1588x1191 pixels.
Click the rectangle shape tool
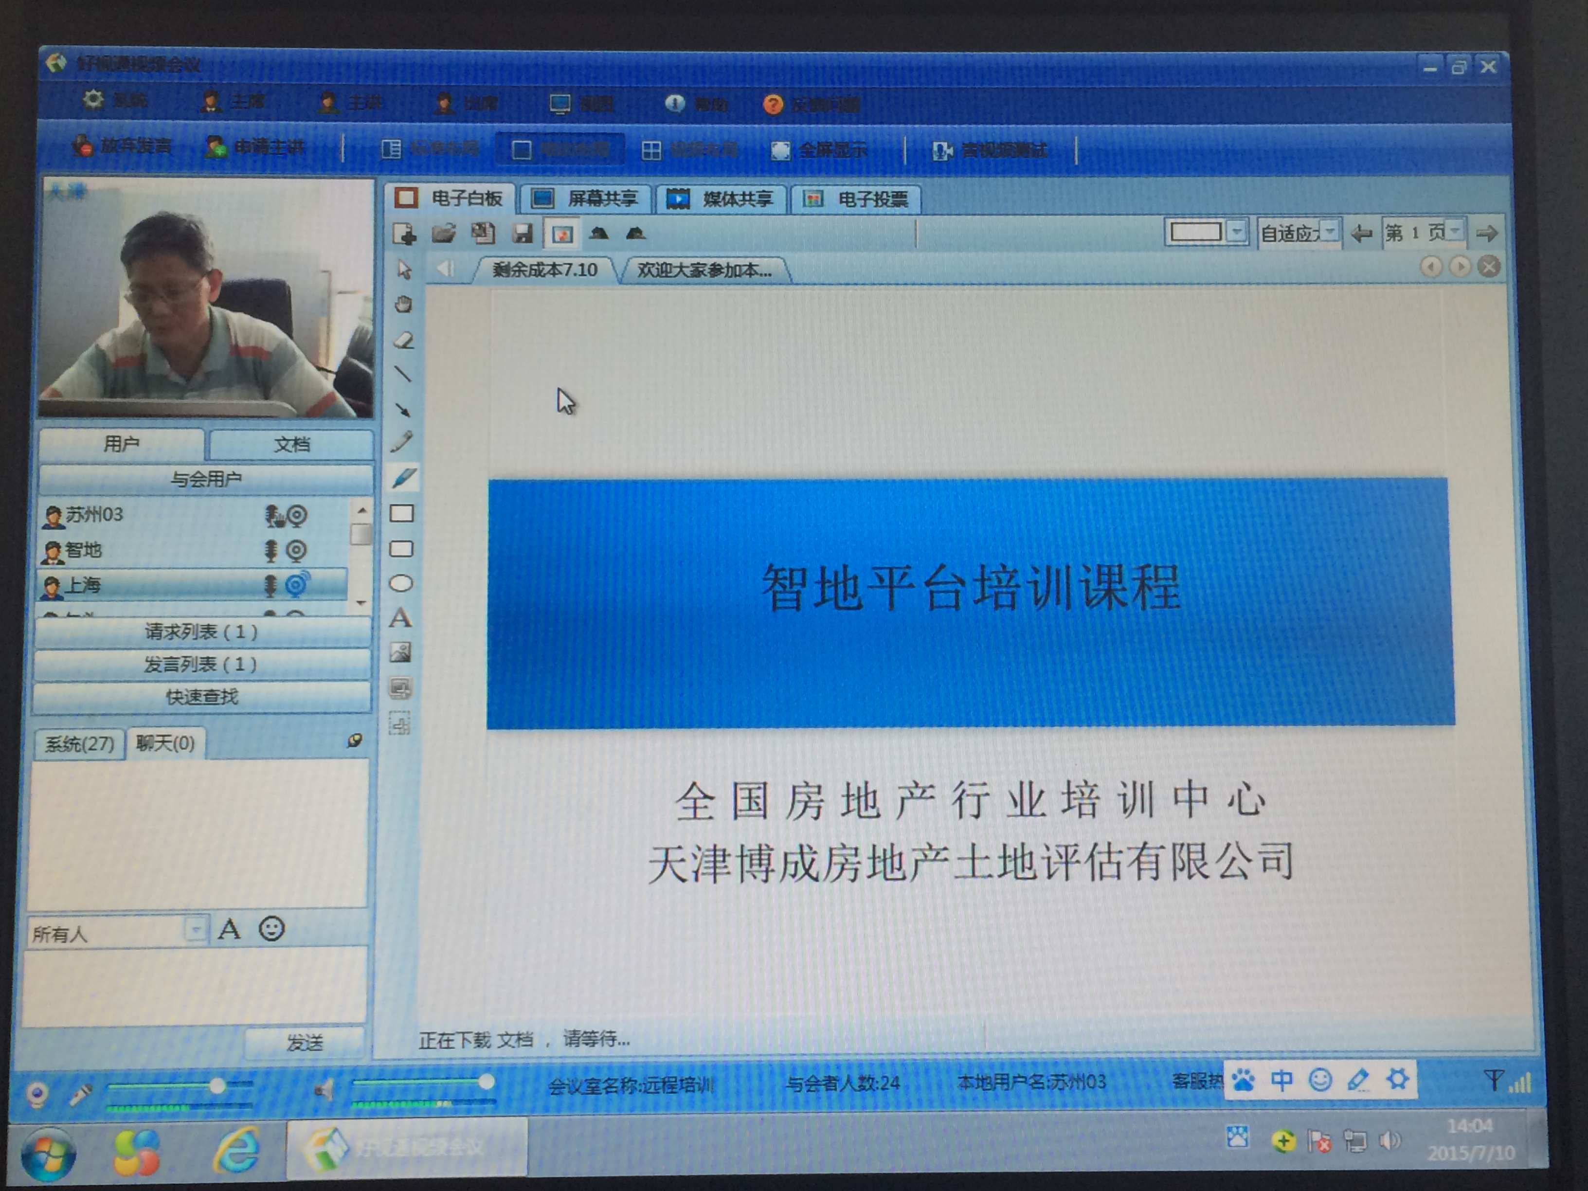[x=401, y=513]
